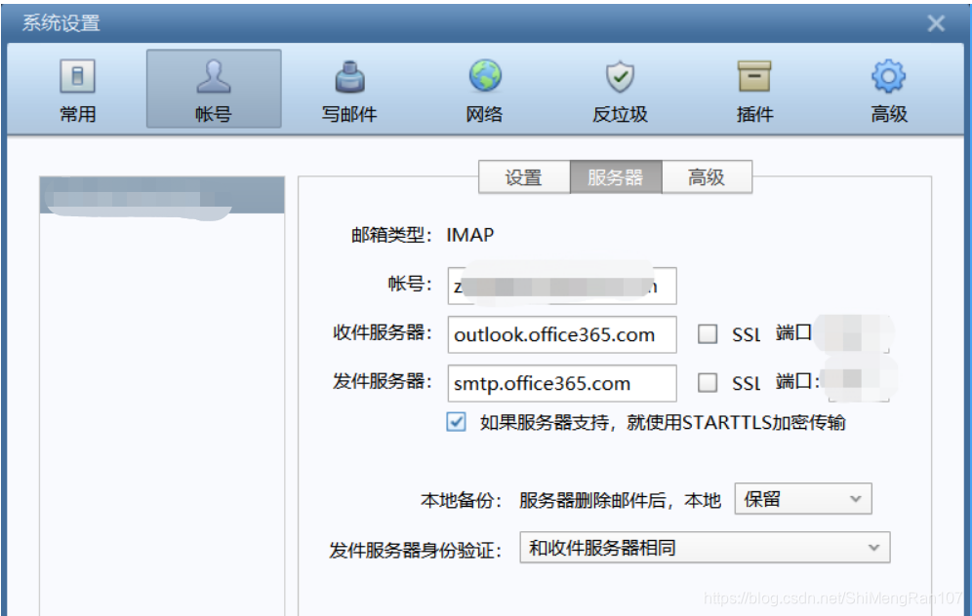Image resolution: width=972 pixels, height=616 pixels.
Task: Uncheck the STARTTLS加密传输 option
Action: point(457,422)
